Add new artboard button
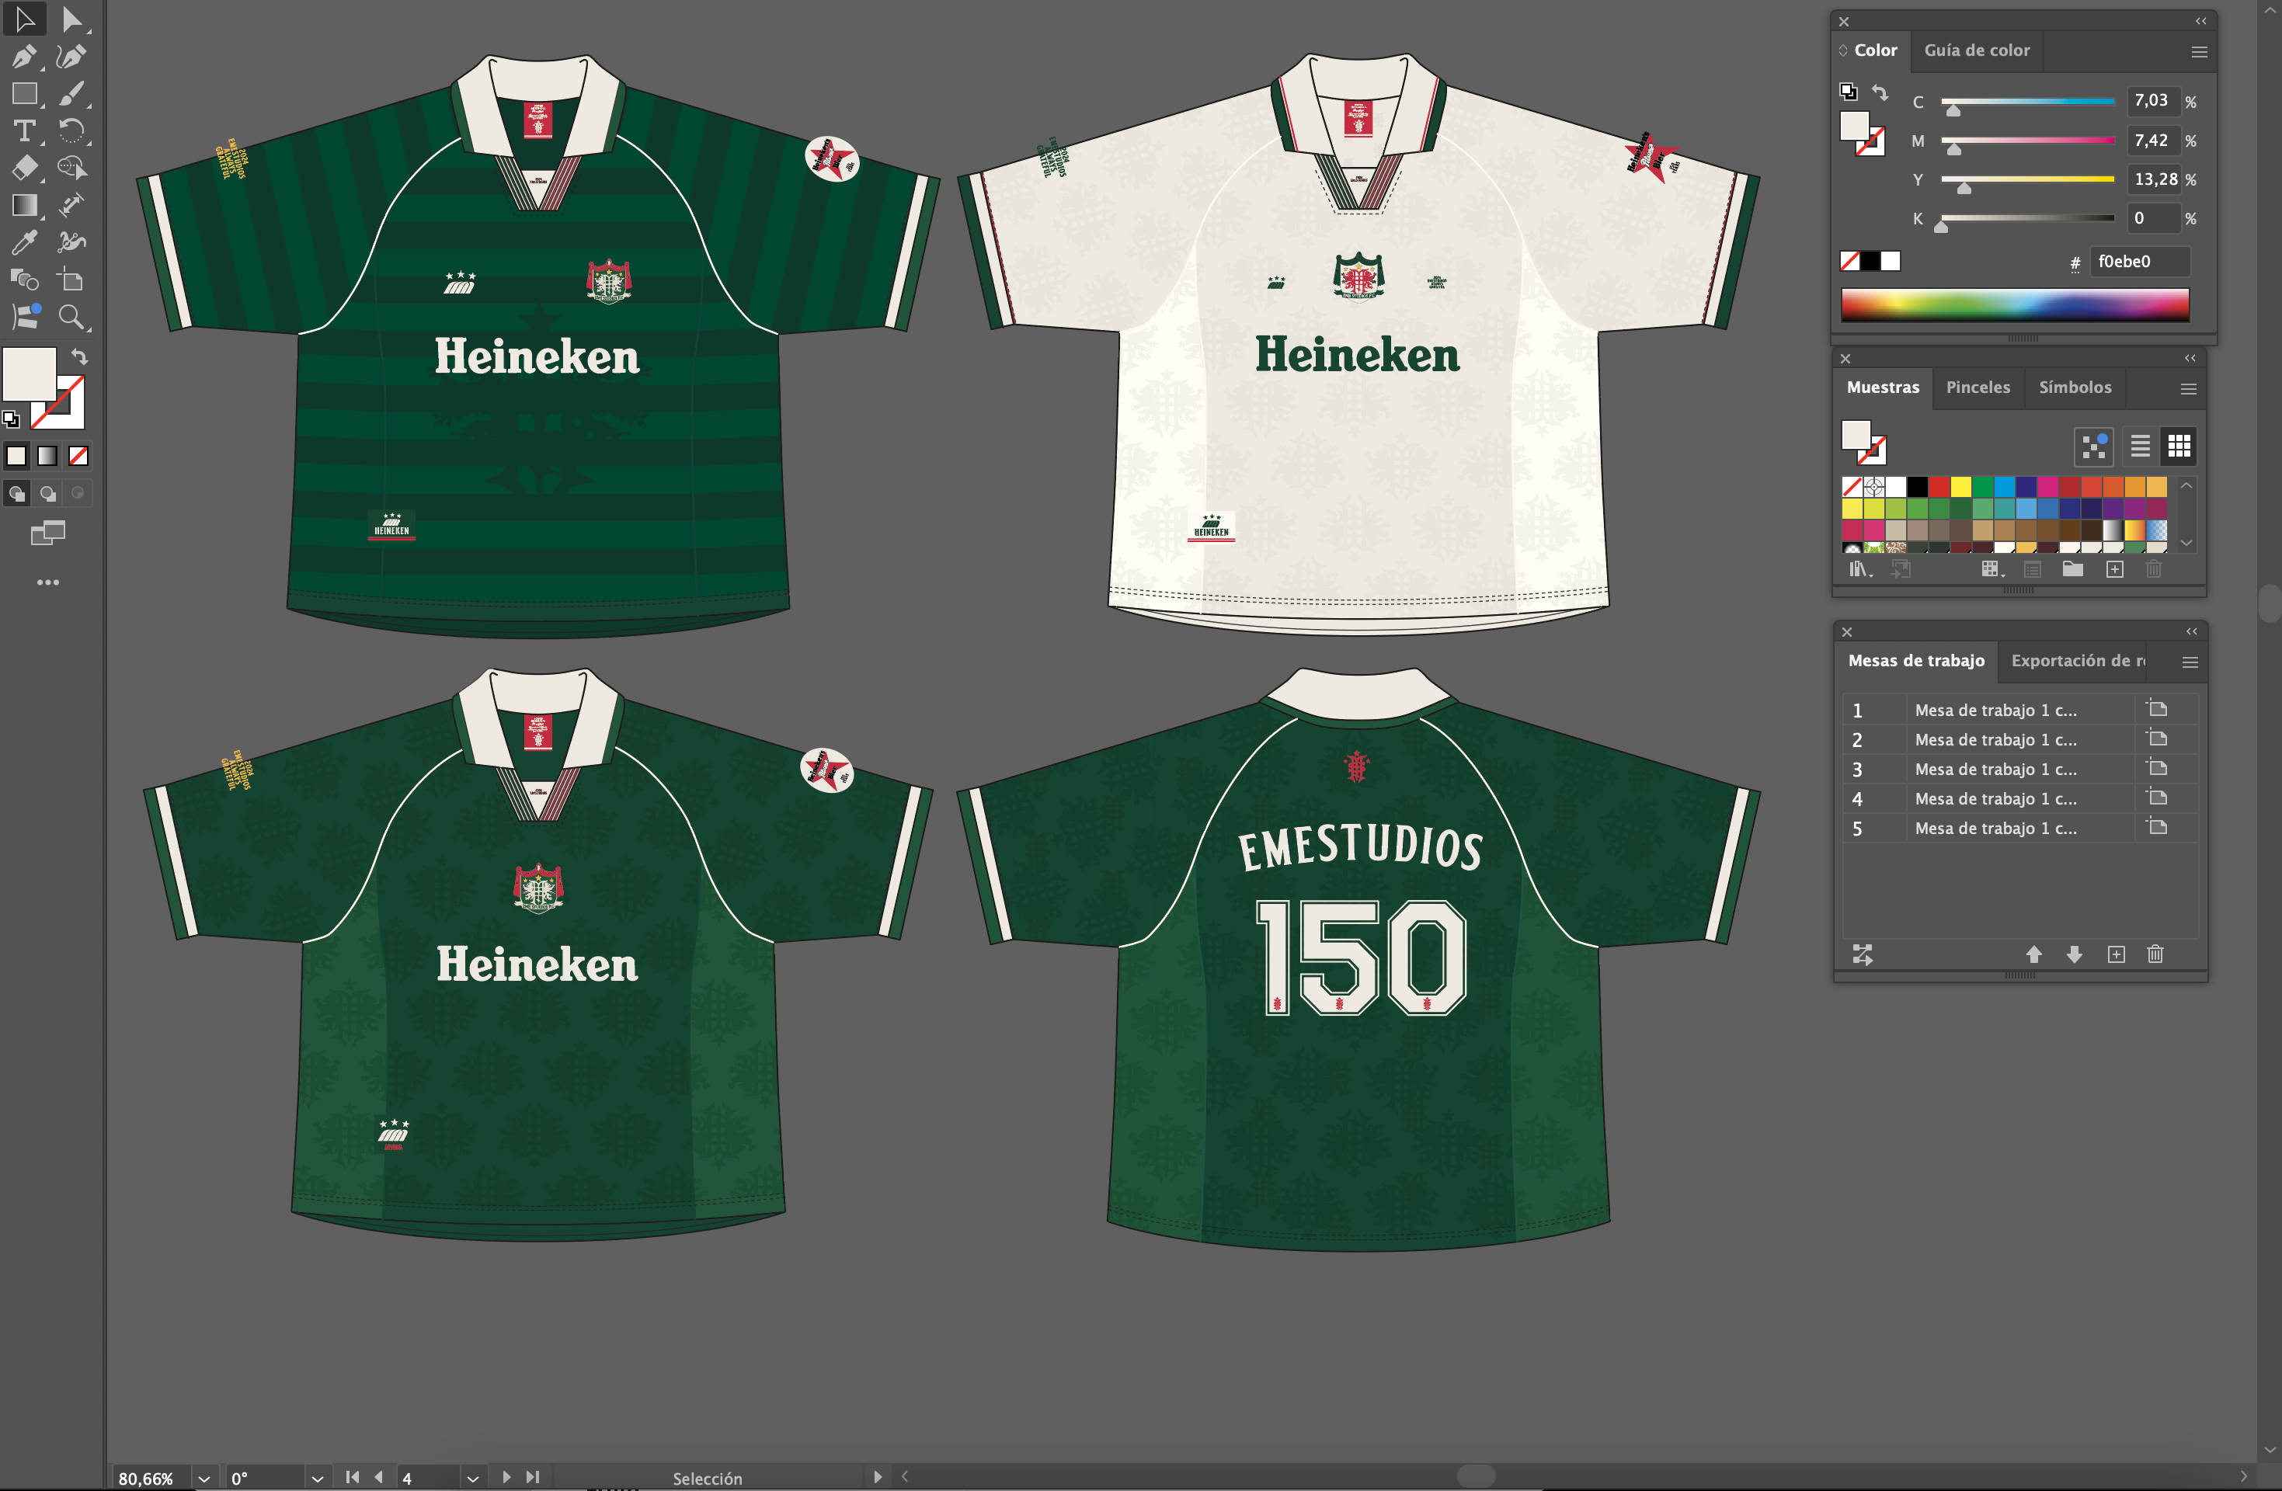 [2116, 954]
